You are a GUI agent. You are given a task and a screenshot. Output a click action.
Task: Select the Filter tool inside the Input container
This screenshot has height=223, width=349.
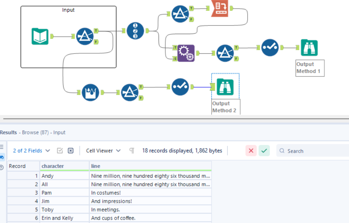coord(85,36)
